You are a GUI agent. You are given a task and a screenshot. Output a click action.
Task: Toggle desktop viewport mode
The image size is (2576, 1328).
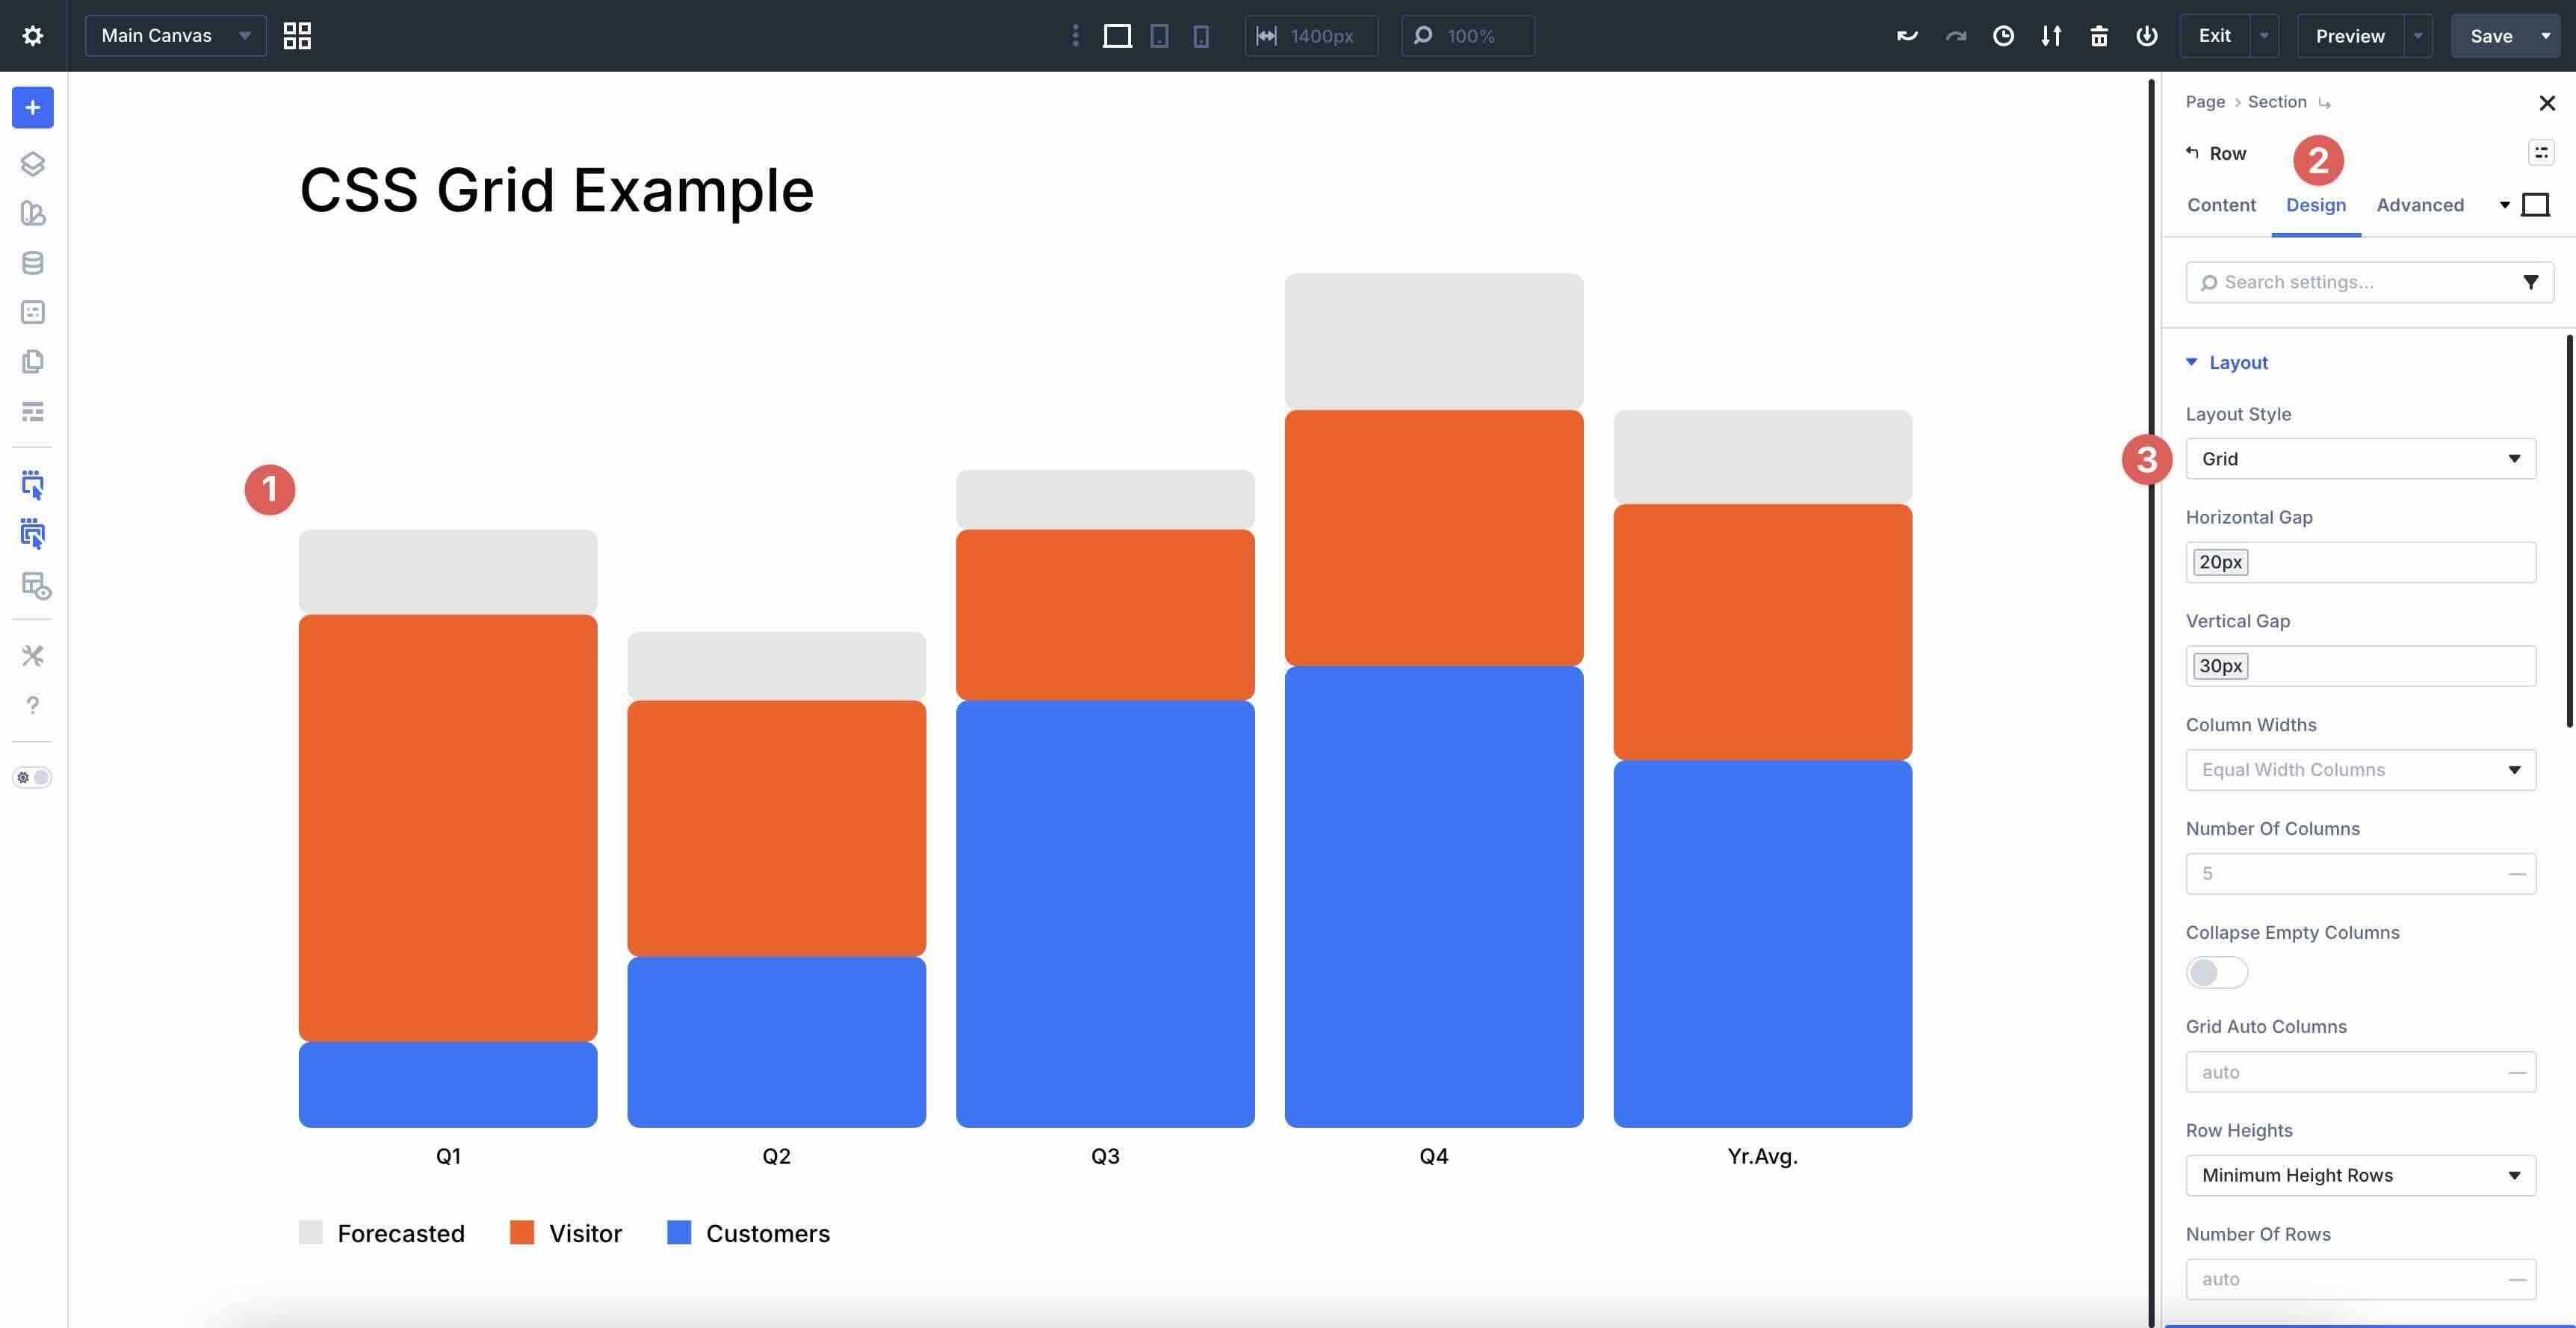[1118, 35]
